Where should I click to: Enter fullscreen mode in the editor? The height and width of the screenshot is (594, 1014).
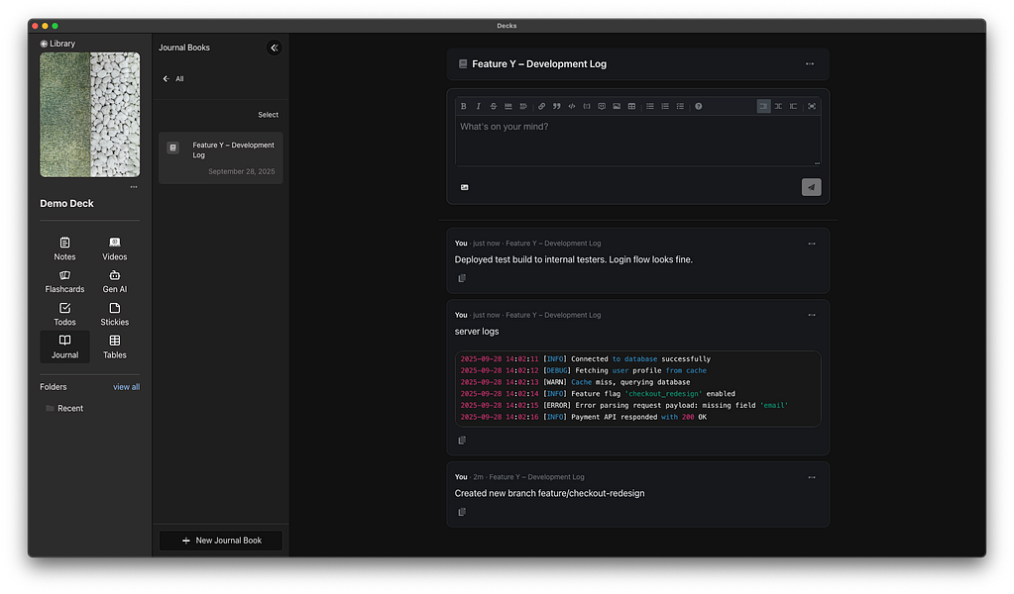point(812,106)
